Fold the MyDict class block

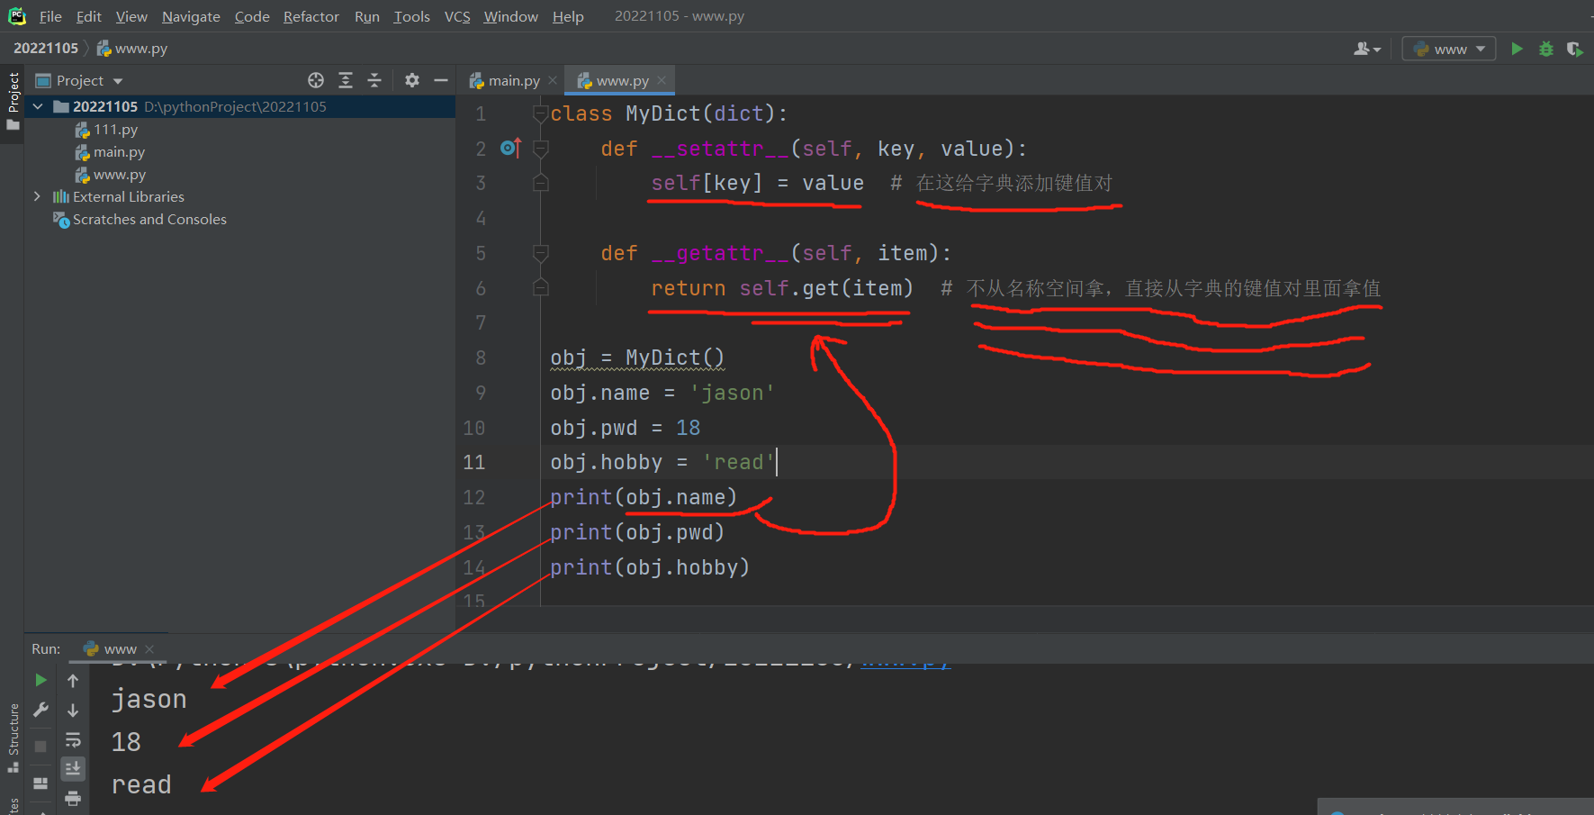(x=541, y=113)
